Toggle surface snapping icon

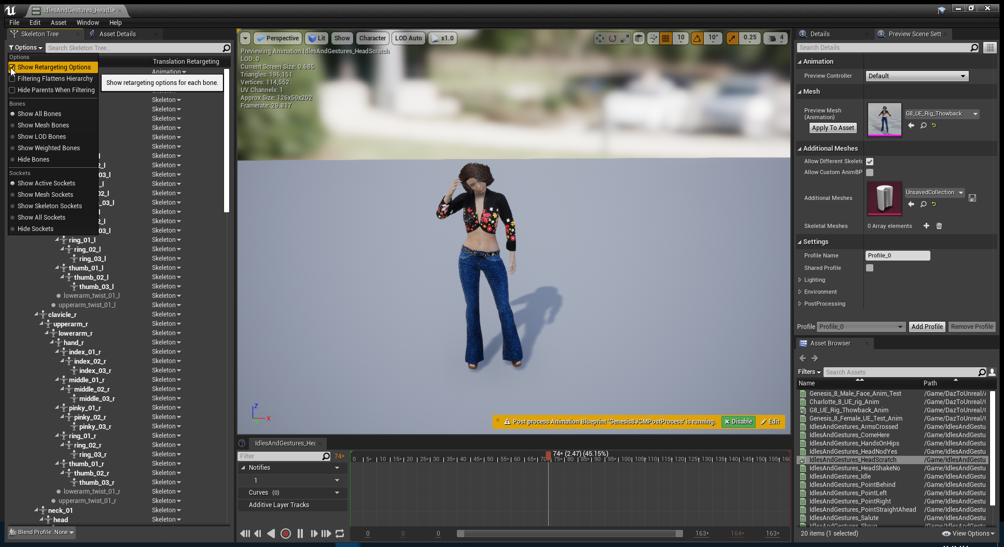coord(653,38)
